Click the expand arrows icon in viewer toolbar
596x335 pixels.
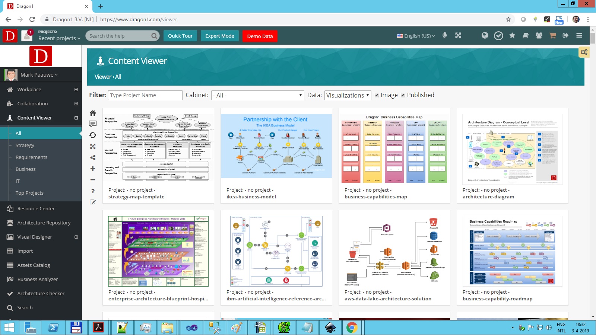pos(93,146)
